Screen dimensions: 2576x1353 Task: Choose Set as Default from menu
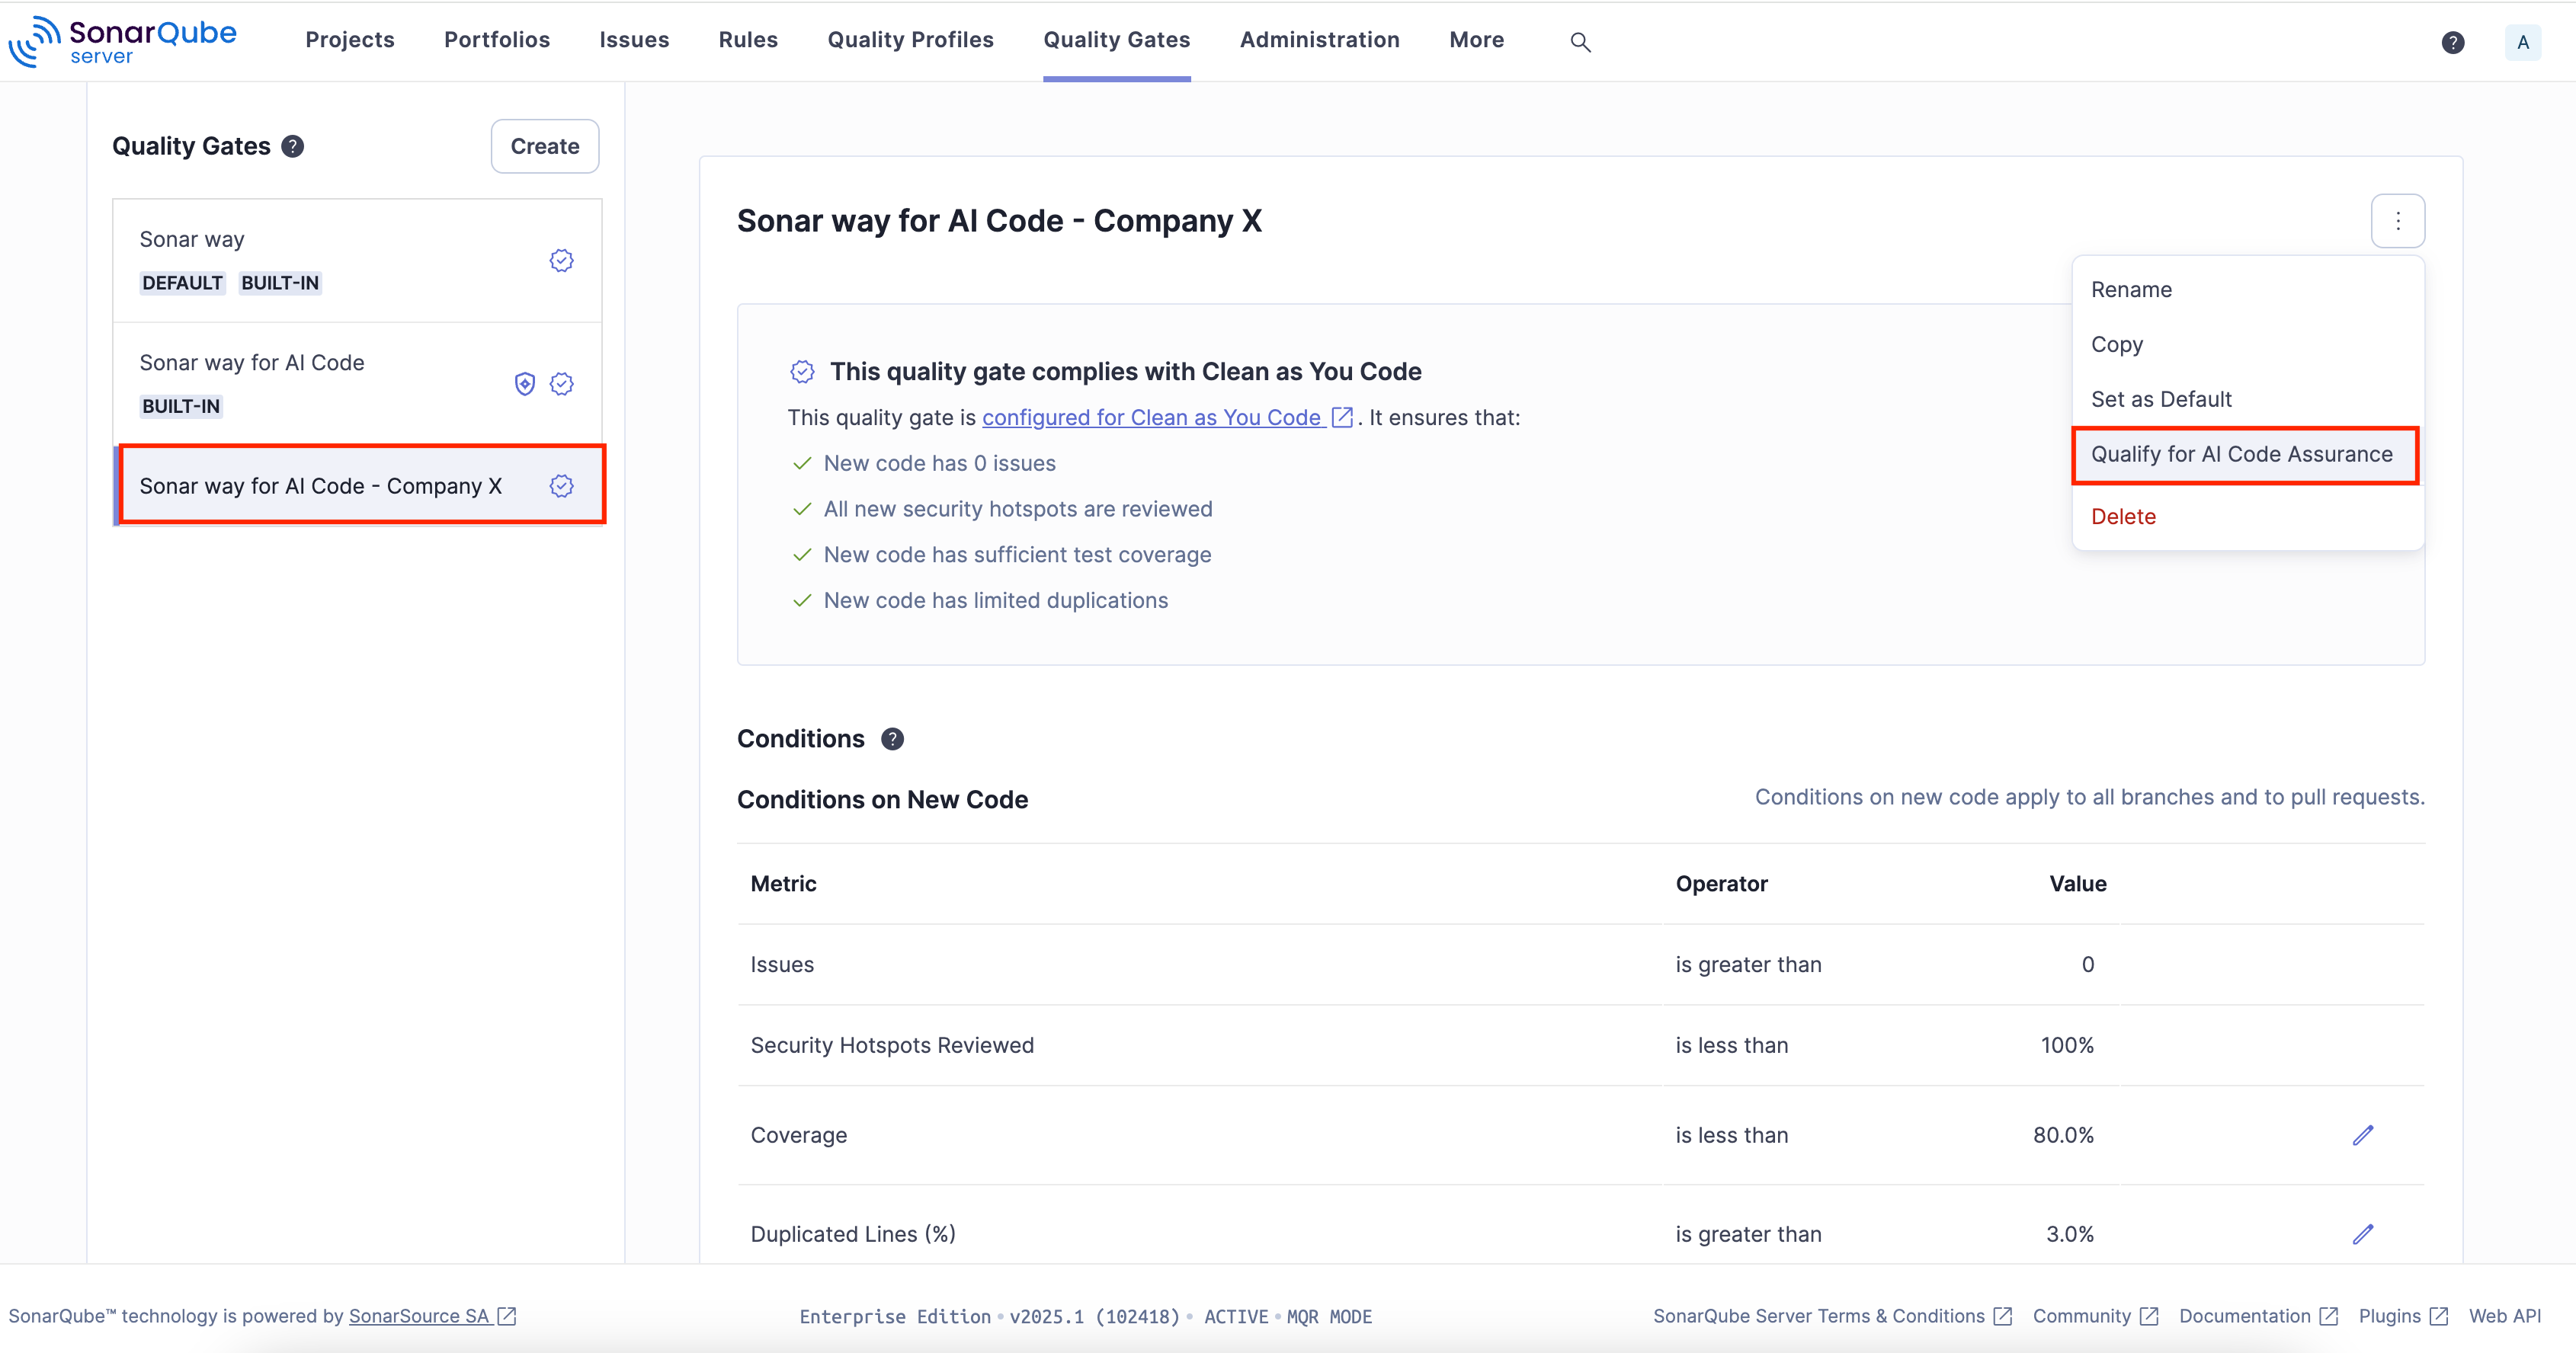[2160, 400]
